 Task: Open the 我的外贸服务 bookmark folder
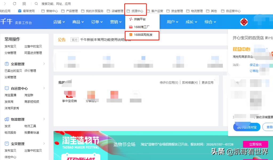click(92, 11)
